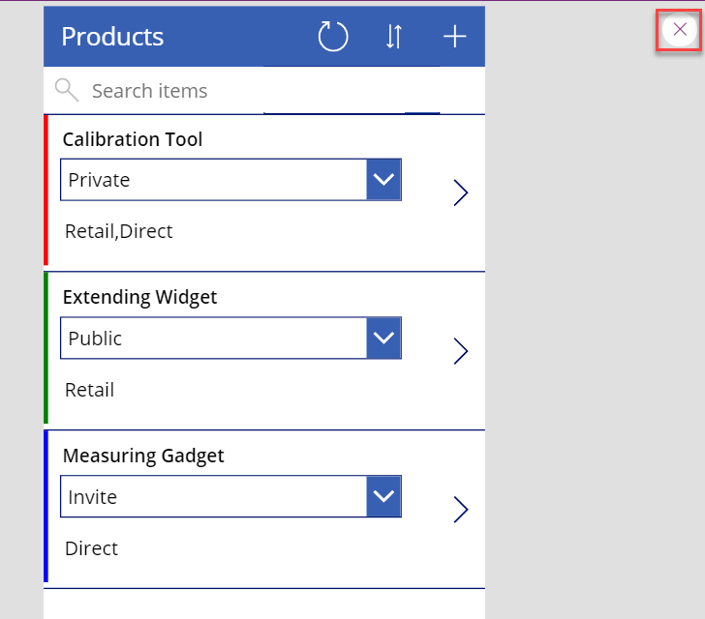Expand the Private dropdown arrow
Image resolution: width=705 pixels, height=619 pixels.
[x=383, y=180]
